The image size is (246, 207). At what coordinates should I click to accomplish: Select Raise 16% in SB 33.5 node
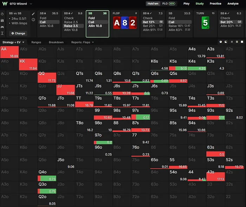pyautogui.click(x=179, y=26)
